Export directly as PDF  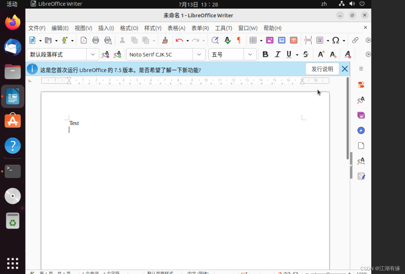84,40
